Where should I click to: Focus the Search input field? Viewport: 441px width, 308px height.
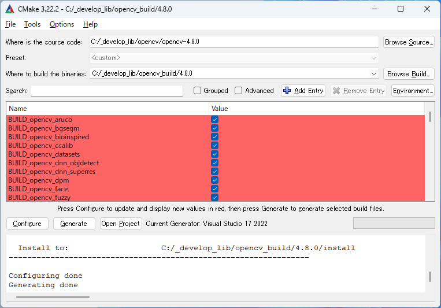[x=107, y=91]
